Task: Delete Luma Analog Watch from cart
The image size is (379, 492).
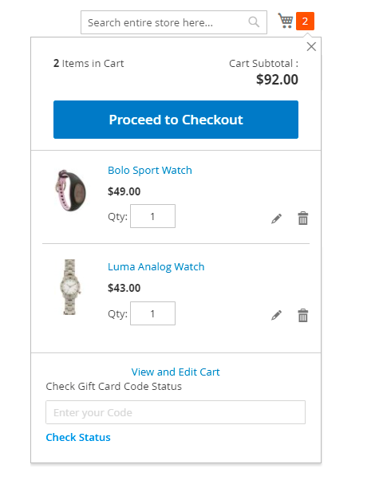Action: coord(302,315)
